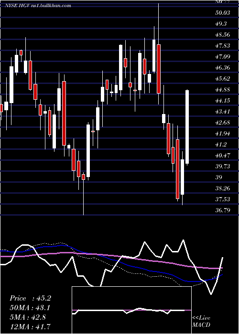Click the 47.09 price axis label
239x334 pixels.
tap(222, 57)
